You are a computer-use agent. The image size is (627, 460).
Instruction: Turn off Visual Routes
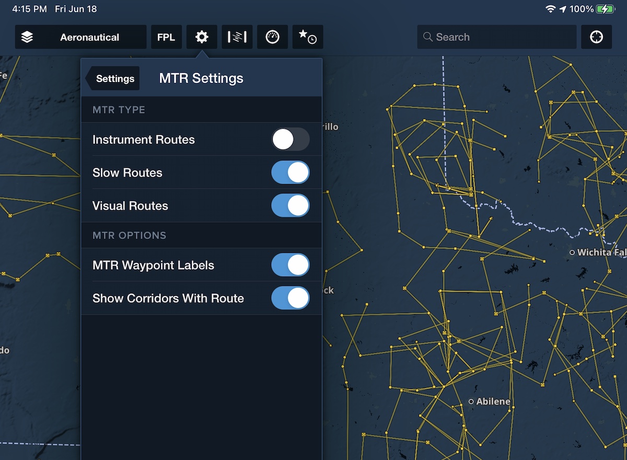click(291, 205)
